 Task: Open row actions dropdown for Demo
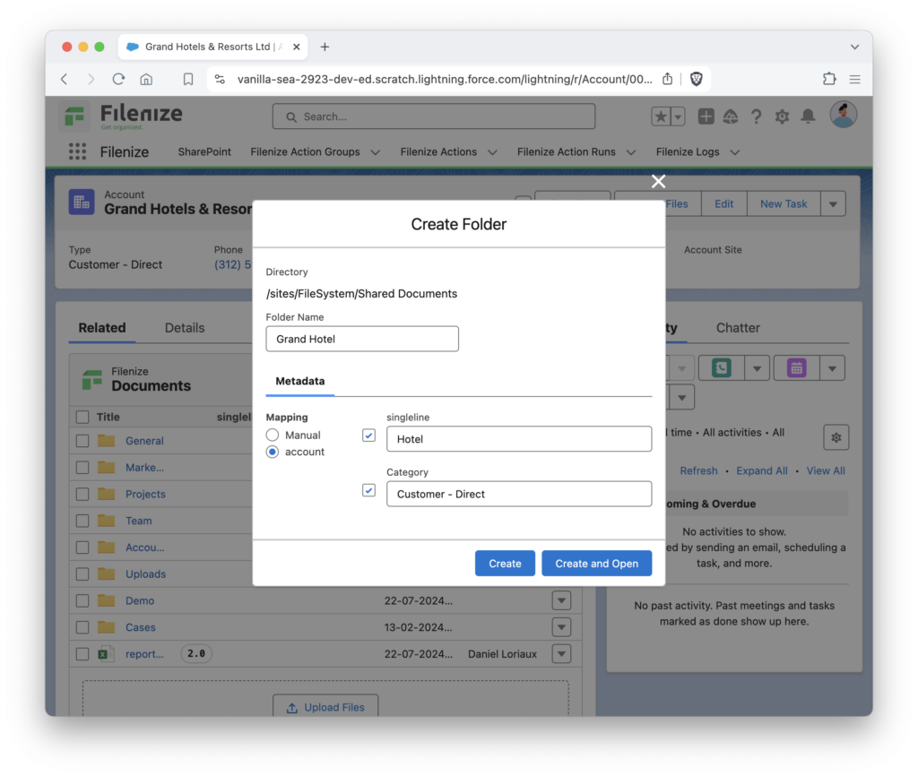click(x=561, y=600)
